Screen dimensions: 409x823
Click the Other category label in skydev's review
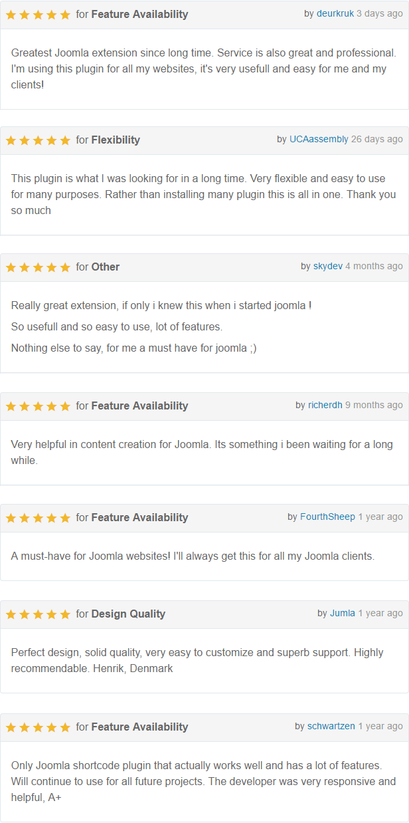106,267
